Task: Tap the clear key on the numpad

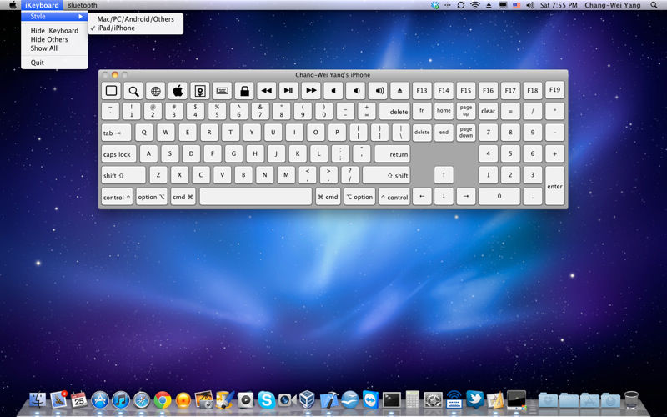Action: coord(488,111)
